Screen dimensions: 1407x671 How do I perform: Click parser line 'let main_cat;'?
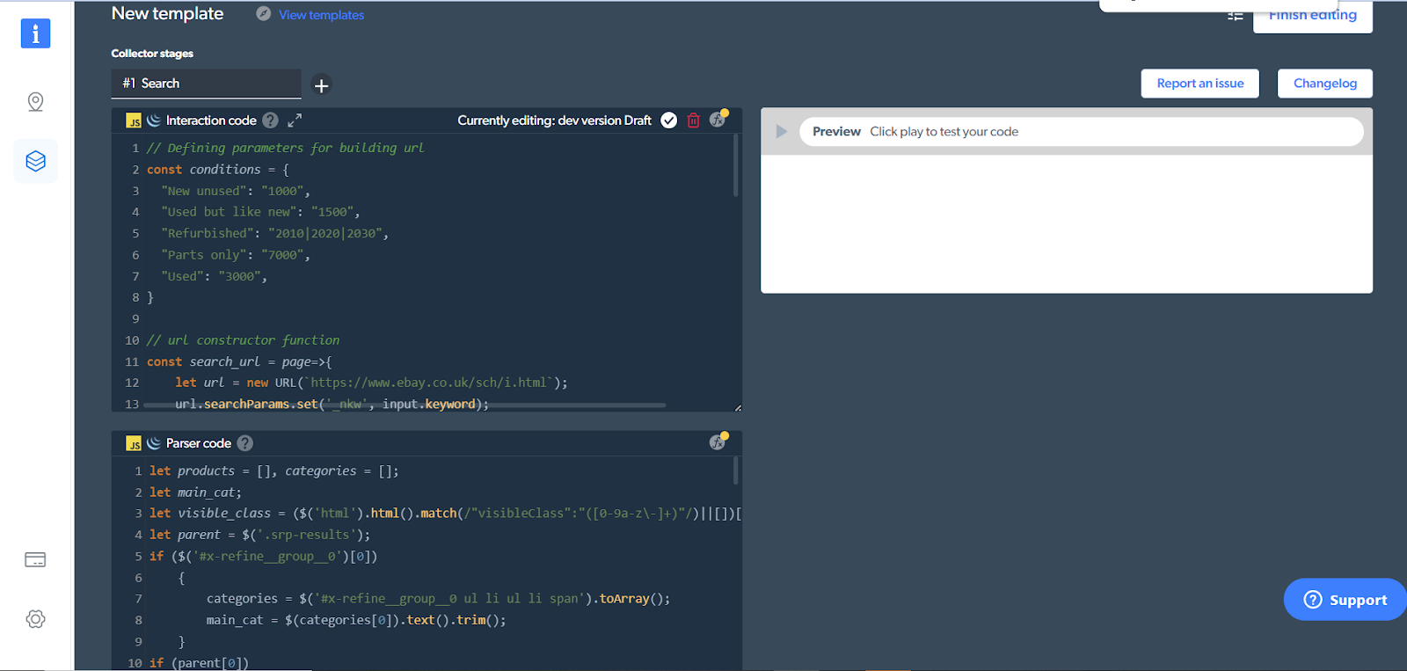(195, 492)
